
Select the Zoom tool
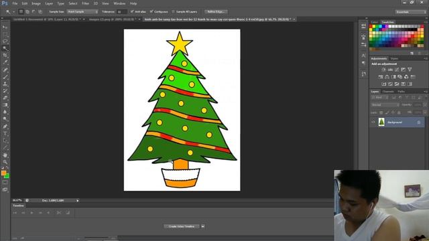tap(5, 162)
